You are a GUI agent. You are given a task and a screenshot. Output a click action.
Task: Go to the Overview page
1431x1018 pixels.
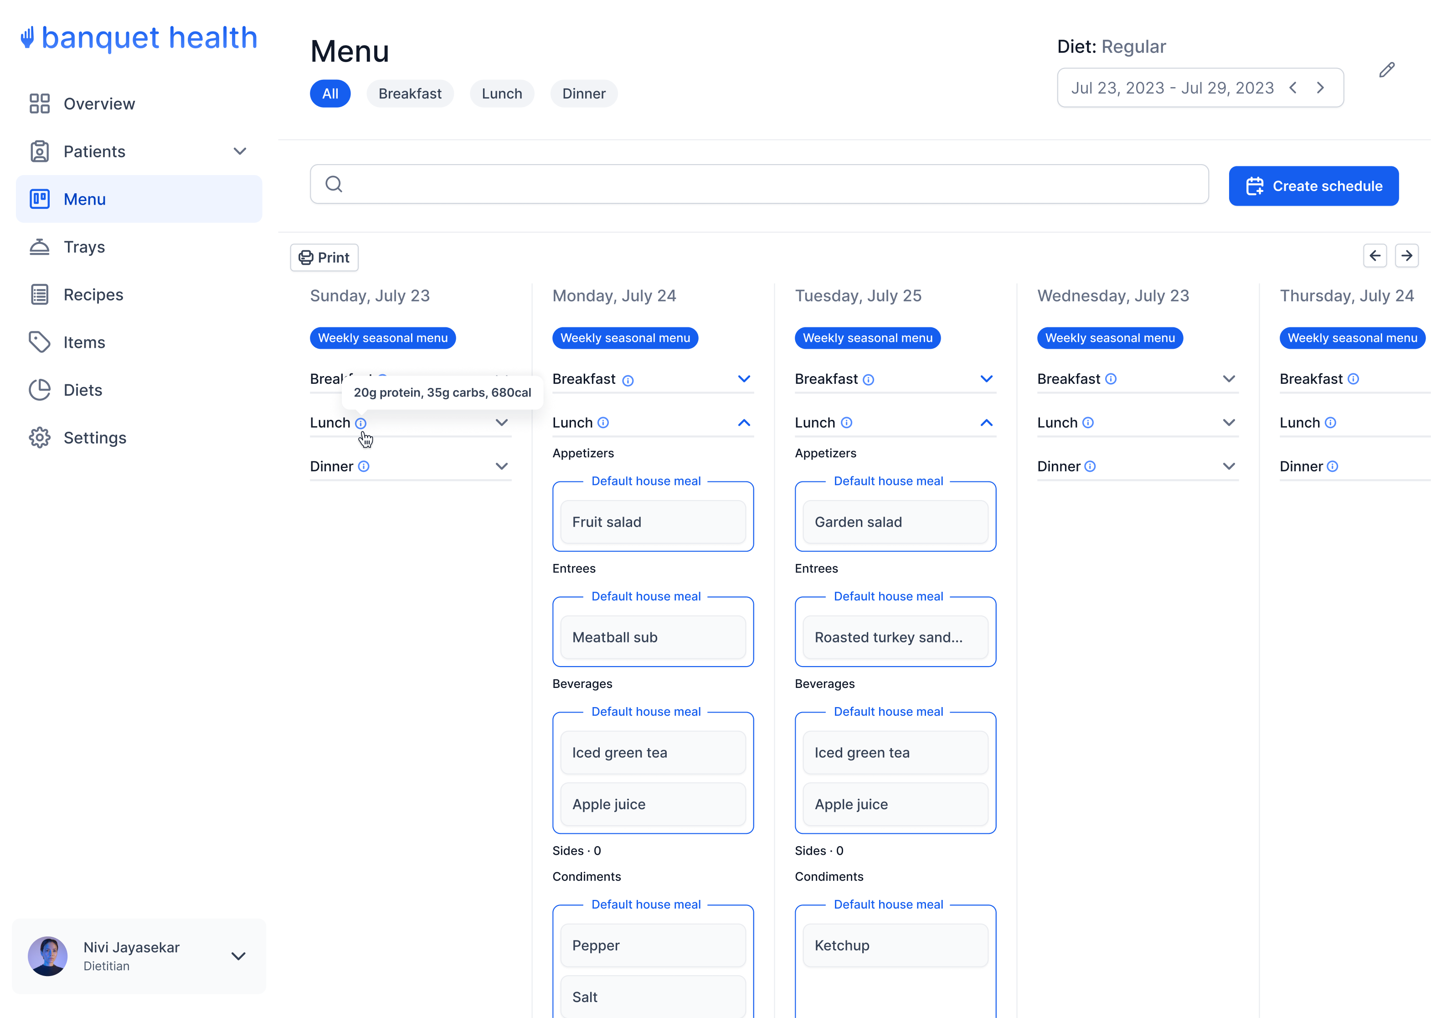coord(99,103)
